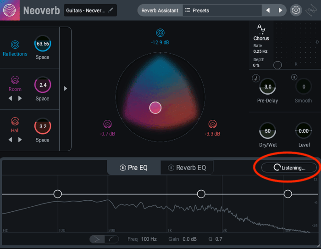The image size is (321, 249).
Task: Go to next preset arrow
Action: (x=280, y=10)
